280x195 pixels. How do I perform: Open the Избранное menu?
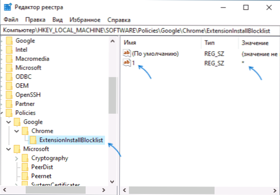pyautogui.click(x=85, y=20)
